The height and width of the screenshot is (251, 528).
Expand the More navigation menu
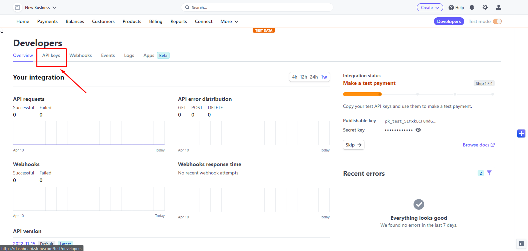point(229,21)
